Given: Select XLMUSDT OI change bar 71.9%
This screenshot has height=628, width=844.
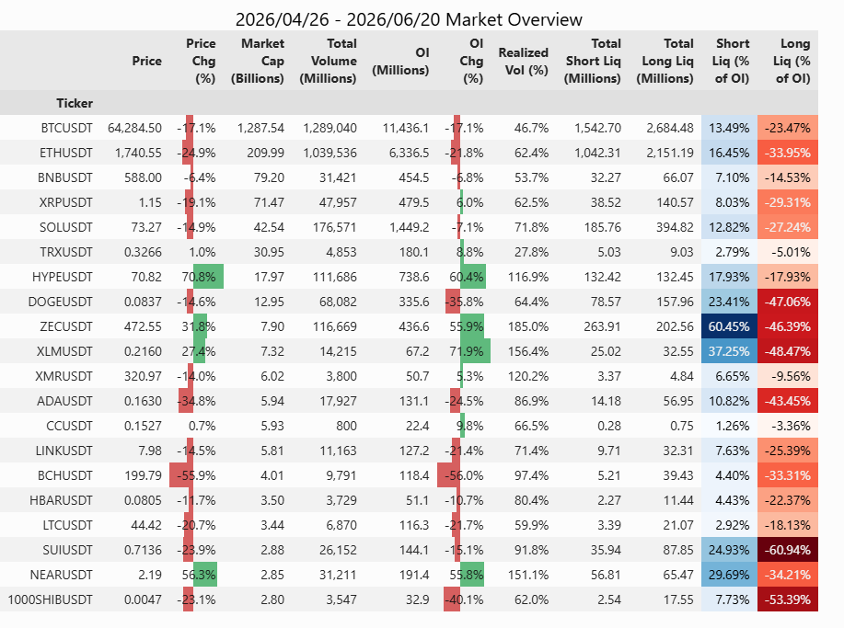Looking at the screenshot, I should point(475,351).
